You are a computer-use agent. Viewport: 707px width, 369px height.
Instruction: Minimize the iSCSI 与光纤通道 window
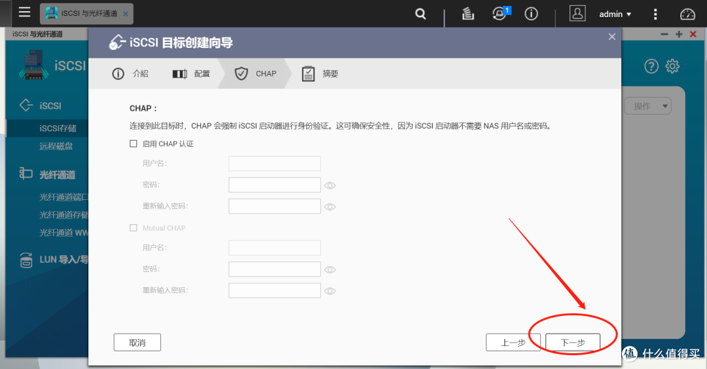[664, 34]
